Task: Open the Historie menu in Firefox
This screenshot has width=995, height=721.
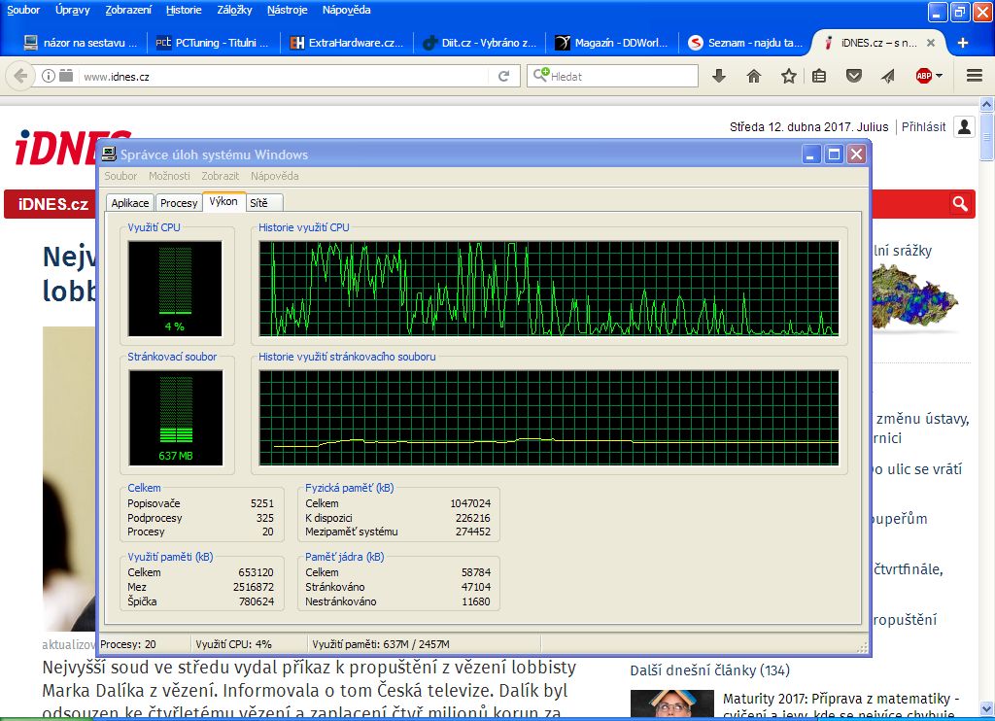Action: coord(185,10)
